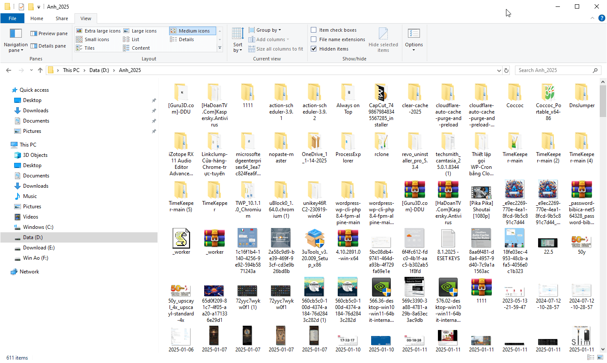The image size is (607, 363).
Task: Select Extra large icons layout
Action: click(x=98, y=31)
